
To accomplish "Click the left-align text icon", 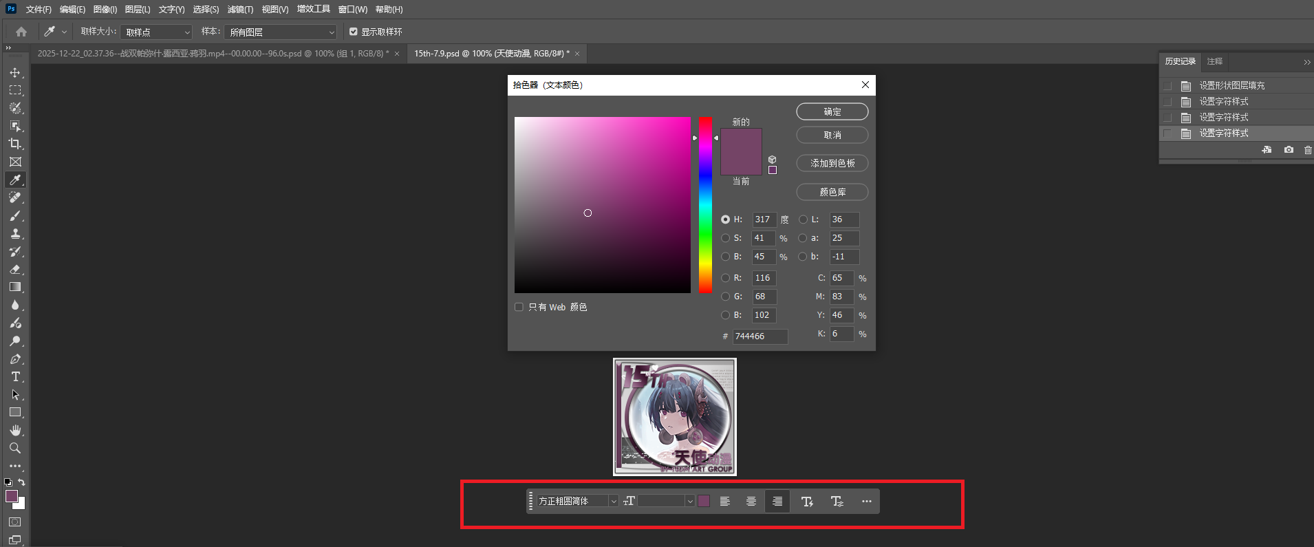I will tap(724, 502).
